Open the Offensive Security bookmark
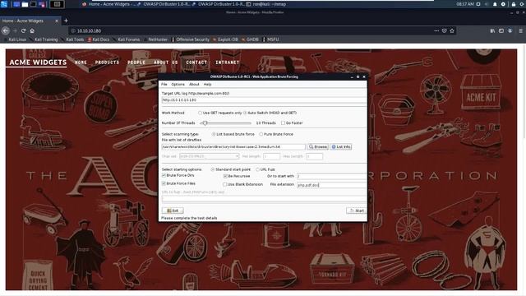 pyautogui.click(x=191, y=39)
